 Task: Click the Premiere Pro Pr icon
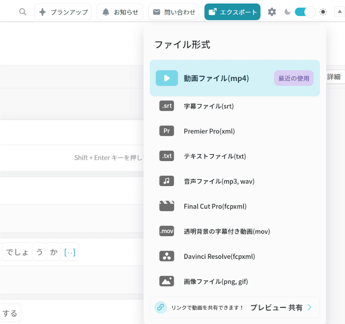tap(166, 131)
